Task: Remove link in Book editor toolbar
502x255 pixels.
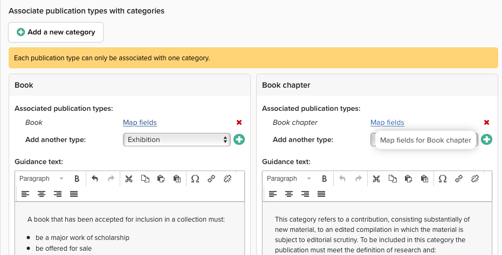Action: pos(227,179)
